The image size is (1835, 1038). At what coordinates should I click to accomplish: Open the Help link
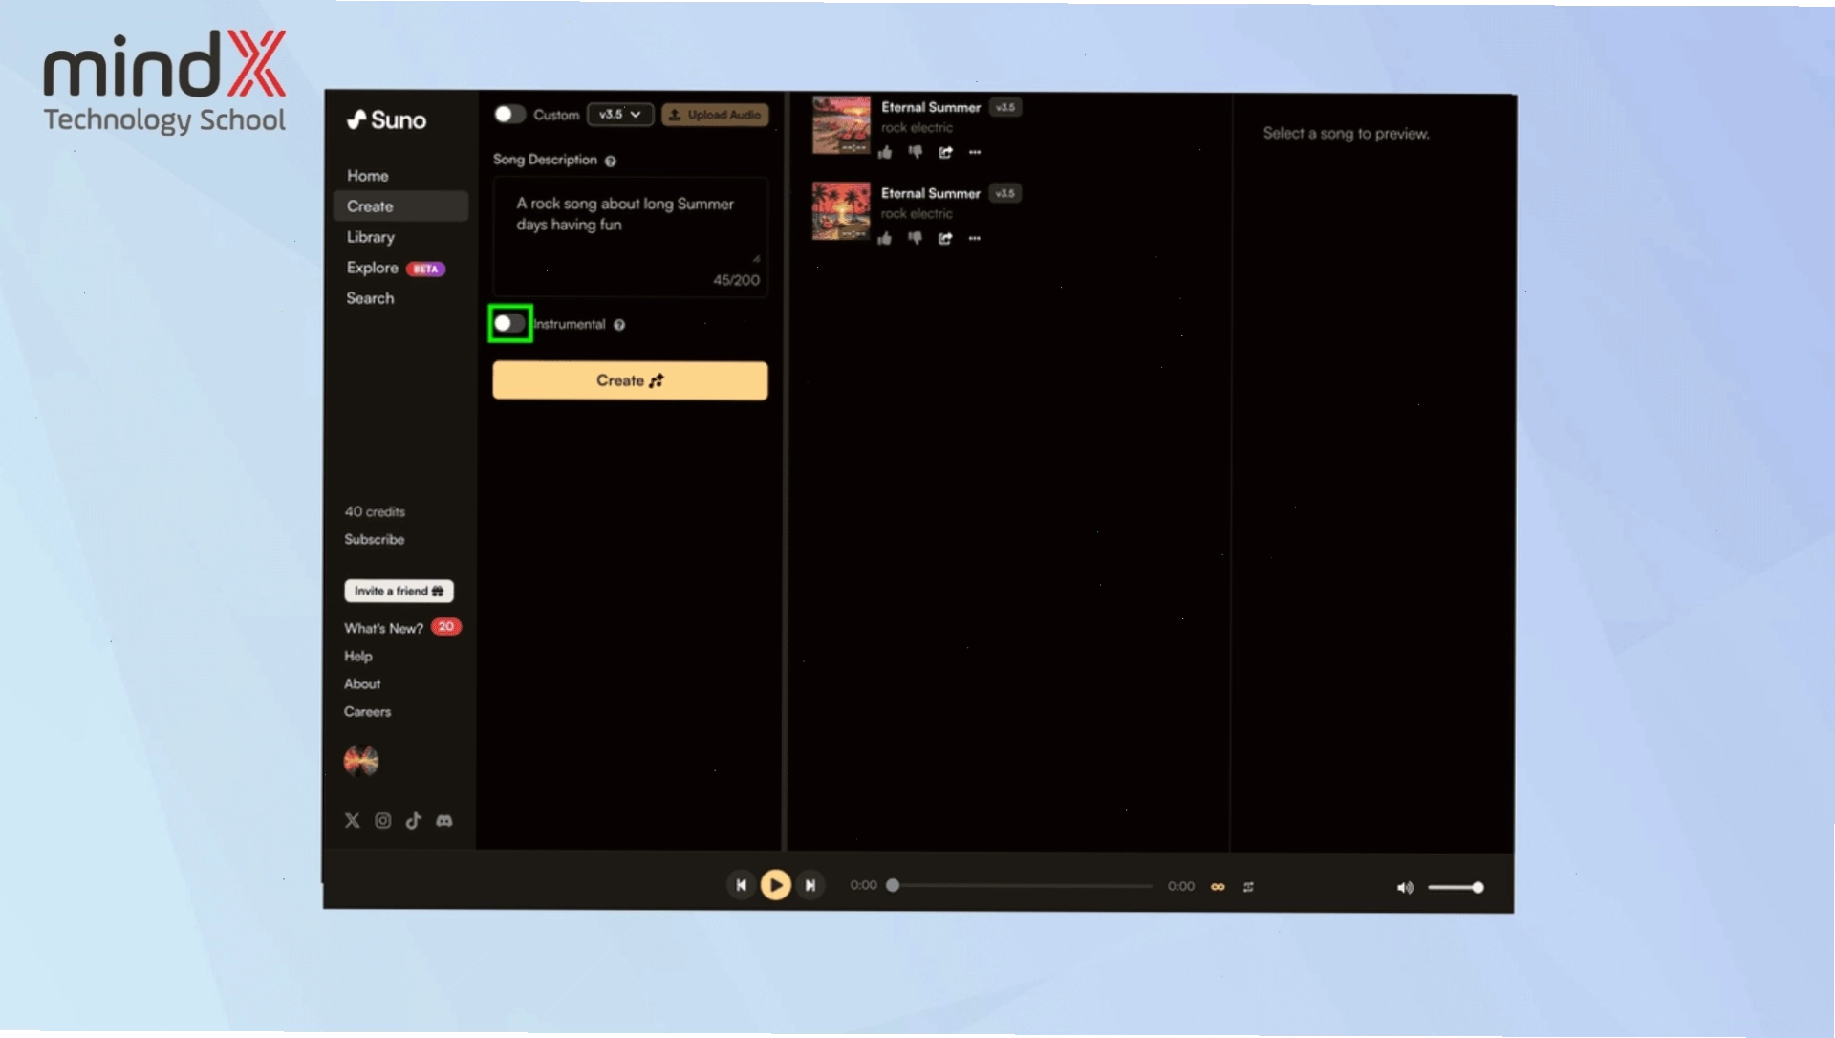(358, 656)
